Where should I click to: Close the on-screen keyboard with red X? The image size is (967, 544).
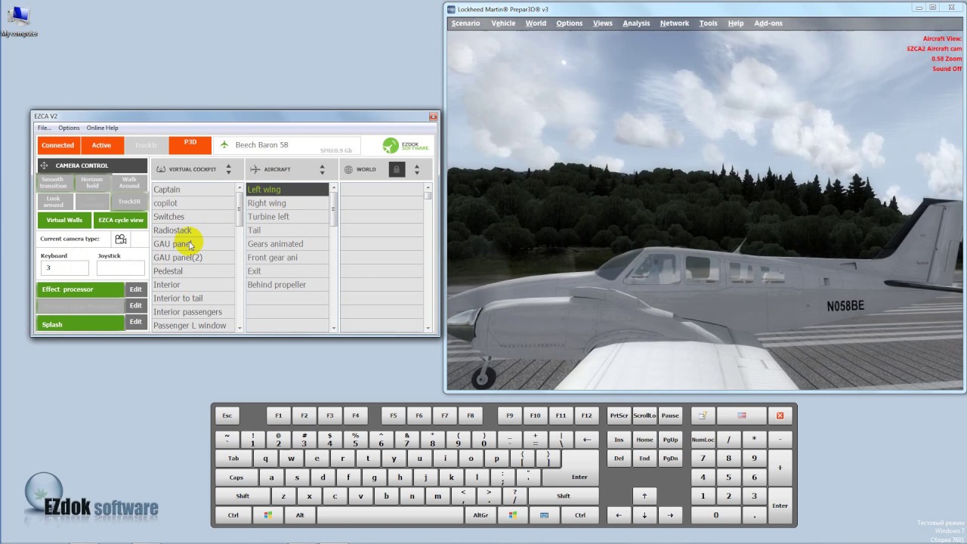coord(780,415)
